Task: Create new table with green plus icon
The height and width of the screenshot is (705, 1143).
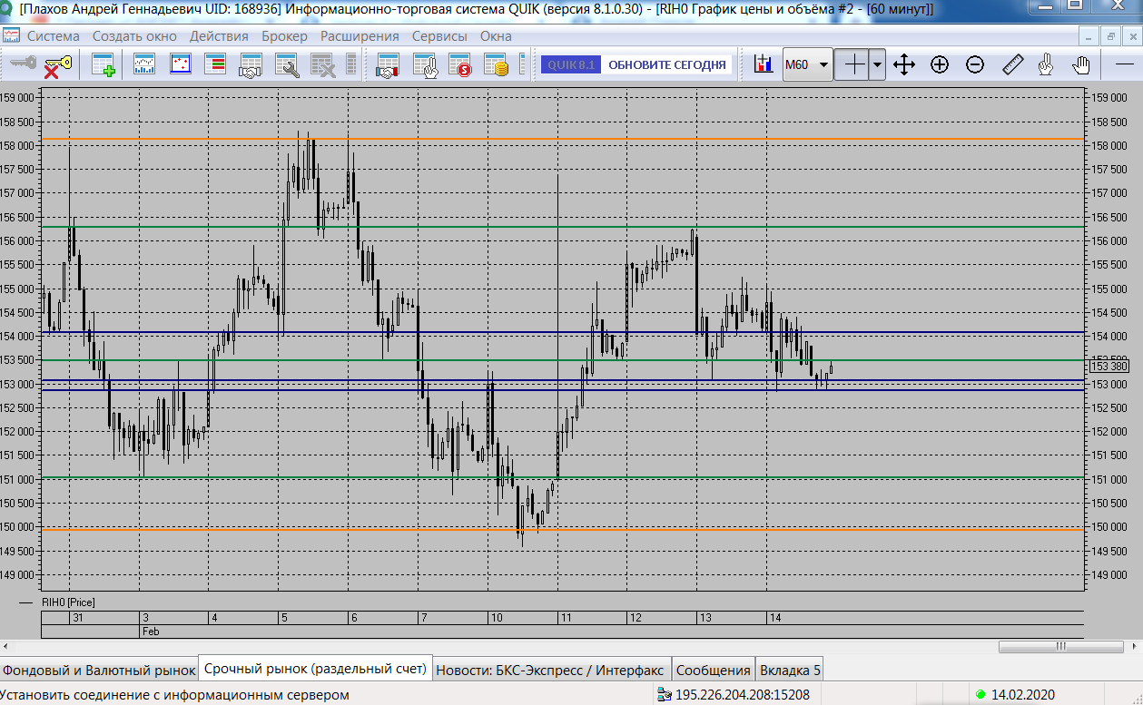Action: click(x=103, y=65)
